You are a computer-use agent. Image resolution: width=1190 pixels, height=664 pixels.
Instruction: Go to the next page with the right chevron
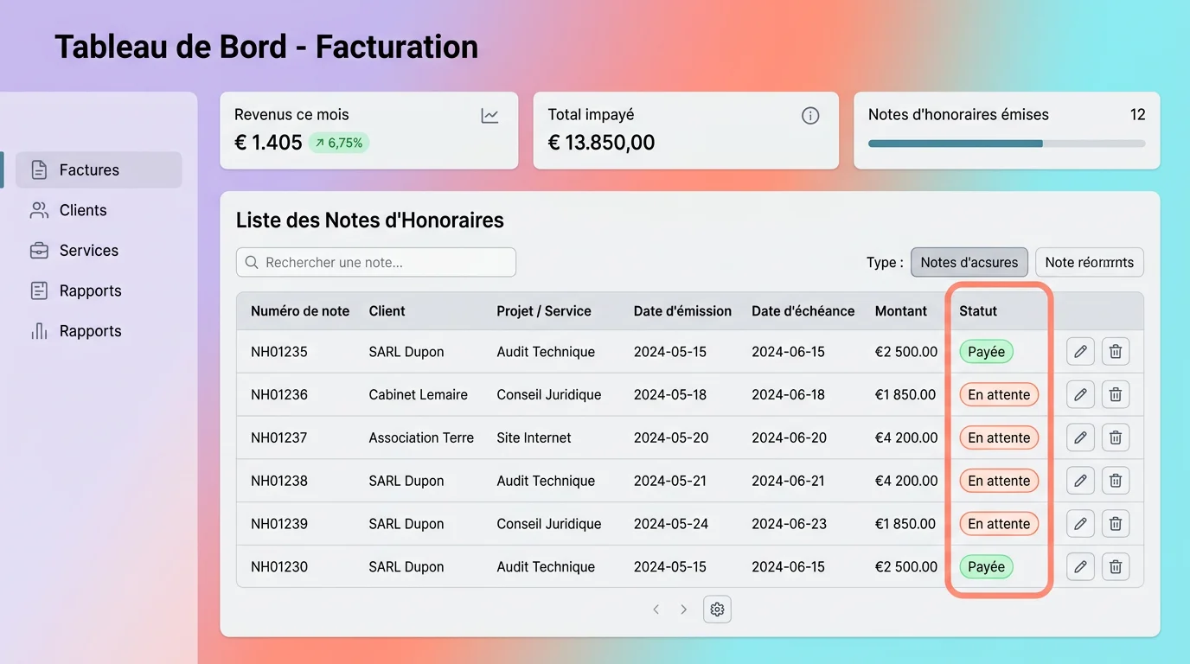[x=683, y=609]
